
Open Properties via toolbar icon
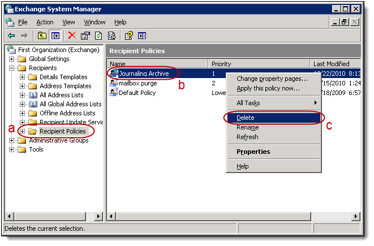tap(85, 36)
